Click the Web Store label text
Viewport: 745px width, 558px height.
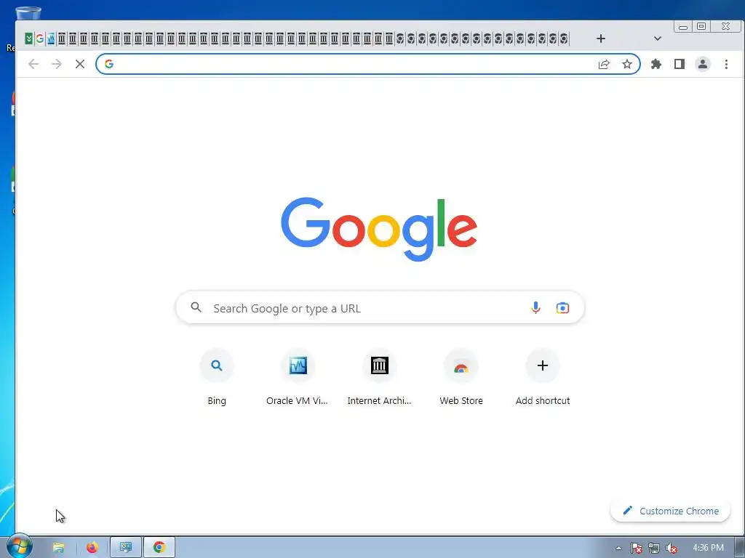pyautogui.click(x=461, y=400)
